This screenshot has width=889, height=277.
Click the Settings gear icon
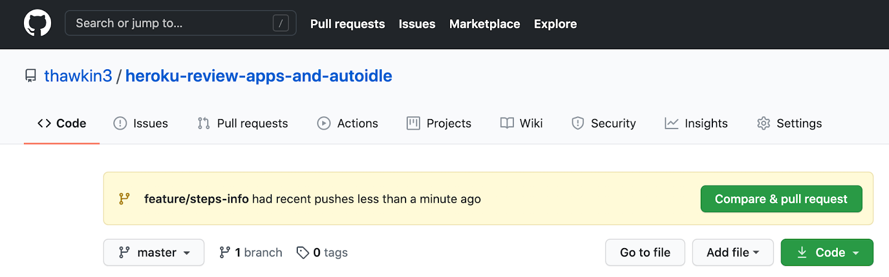tap(763, 124)
